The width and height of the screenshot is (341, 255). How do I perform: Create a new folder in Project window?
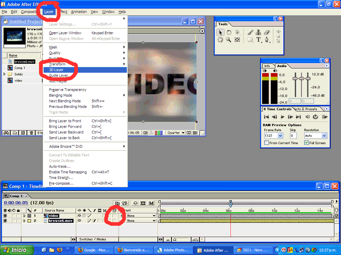[14, 133]
